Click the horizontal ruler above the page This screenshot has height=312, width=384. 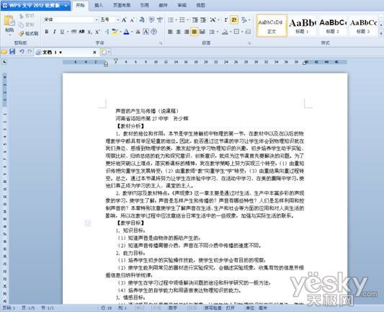click(x=205, y=62)
